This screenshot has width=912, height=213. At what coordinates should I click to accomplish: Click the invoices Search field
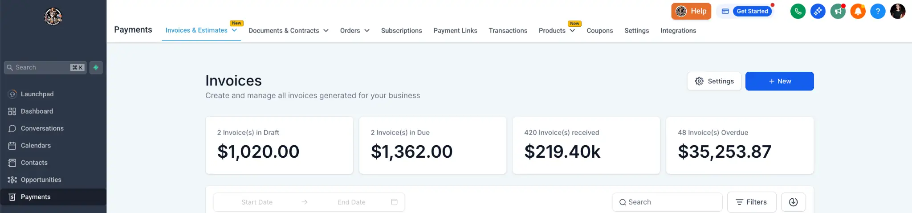click(x=667, y=202)
